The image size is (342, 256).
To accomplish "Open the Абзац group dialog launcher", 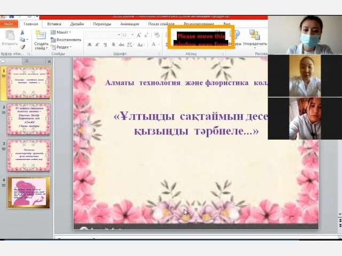I will [223, 53].
